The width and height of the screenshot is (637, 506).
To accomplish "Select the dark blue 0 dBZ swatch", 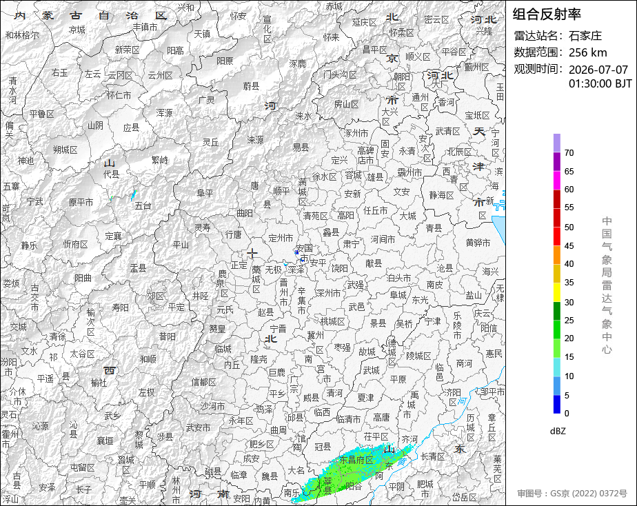I will [x=556, y=404].
